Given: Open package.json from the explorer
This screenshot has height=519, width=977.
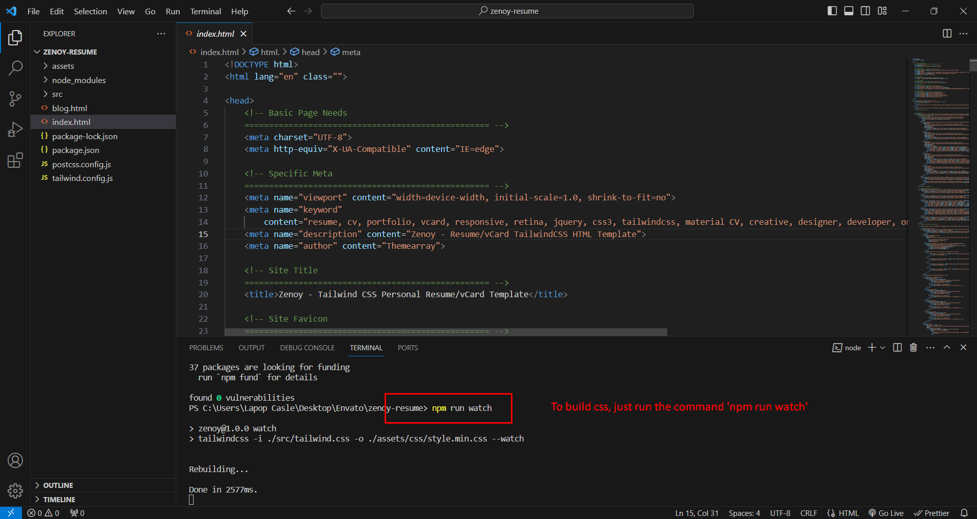Looking at the screenshot, I should [103, 150].
